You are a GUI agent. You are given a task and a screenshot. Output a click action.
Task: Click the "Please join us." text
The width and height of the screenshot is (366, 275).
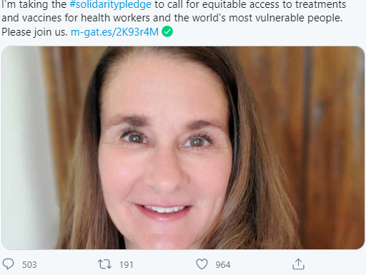click(35, 32)
